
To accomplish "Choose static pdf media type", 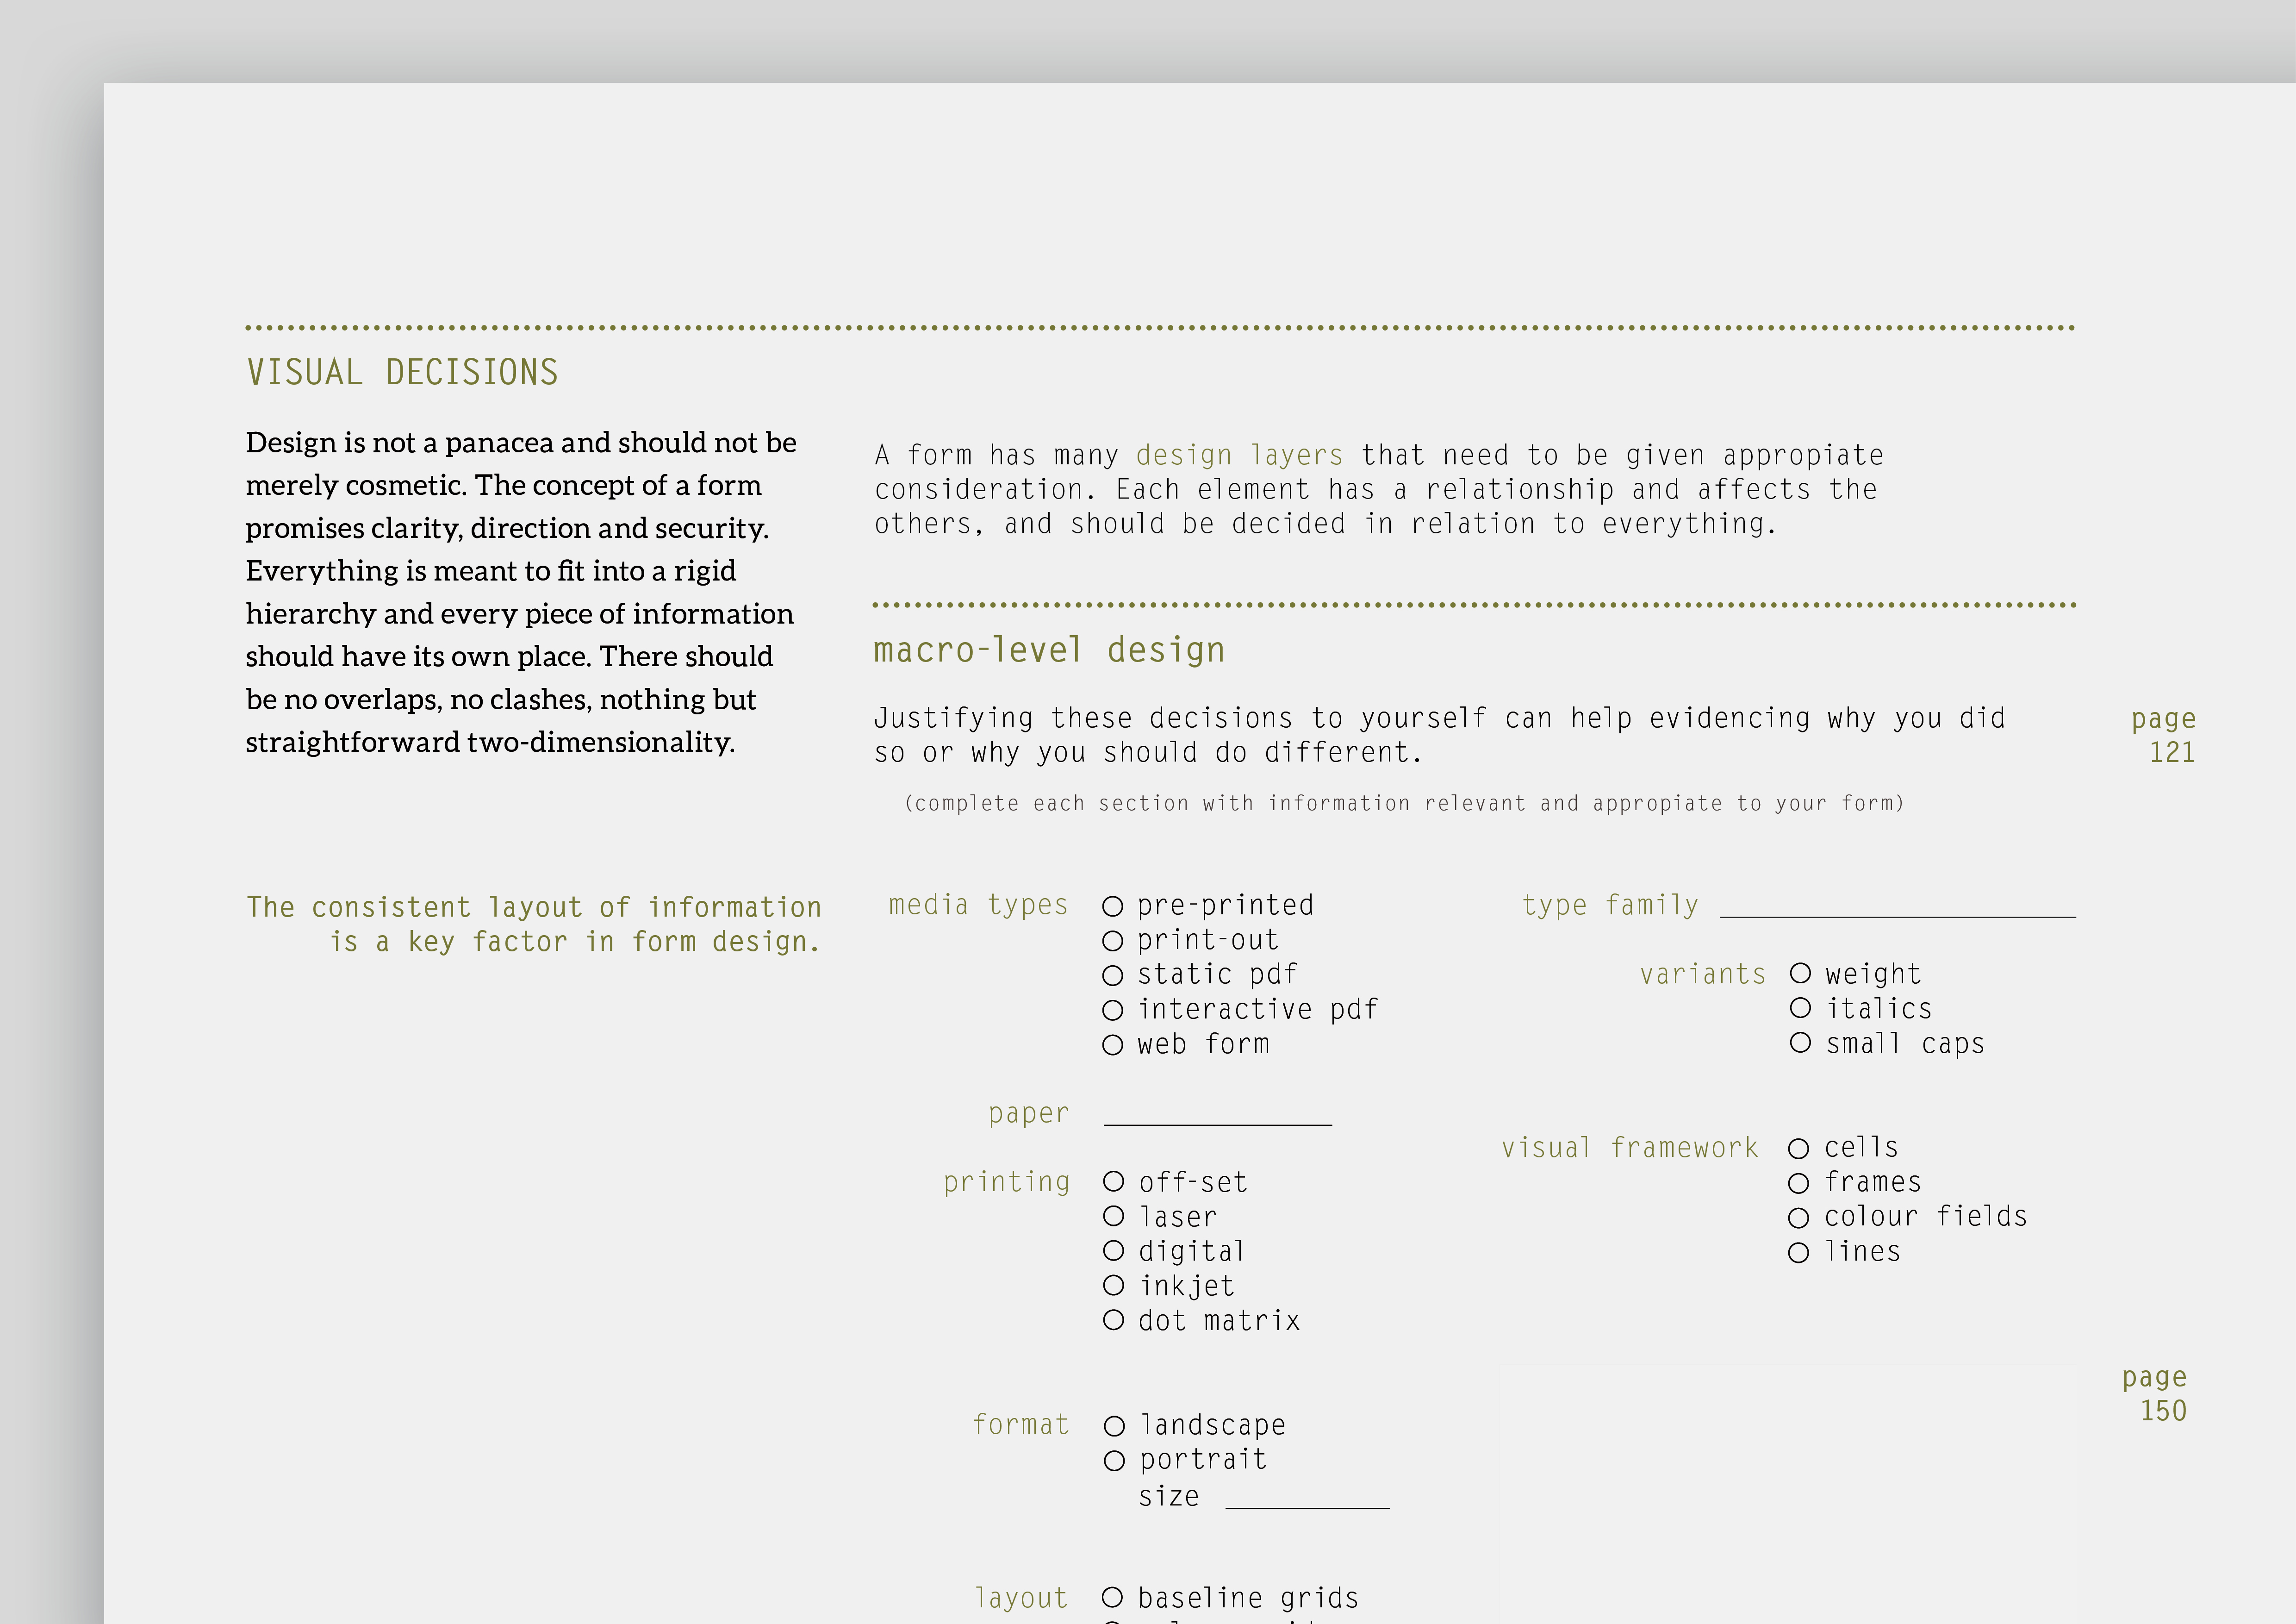I will click(1112, 975).
